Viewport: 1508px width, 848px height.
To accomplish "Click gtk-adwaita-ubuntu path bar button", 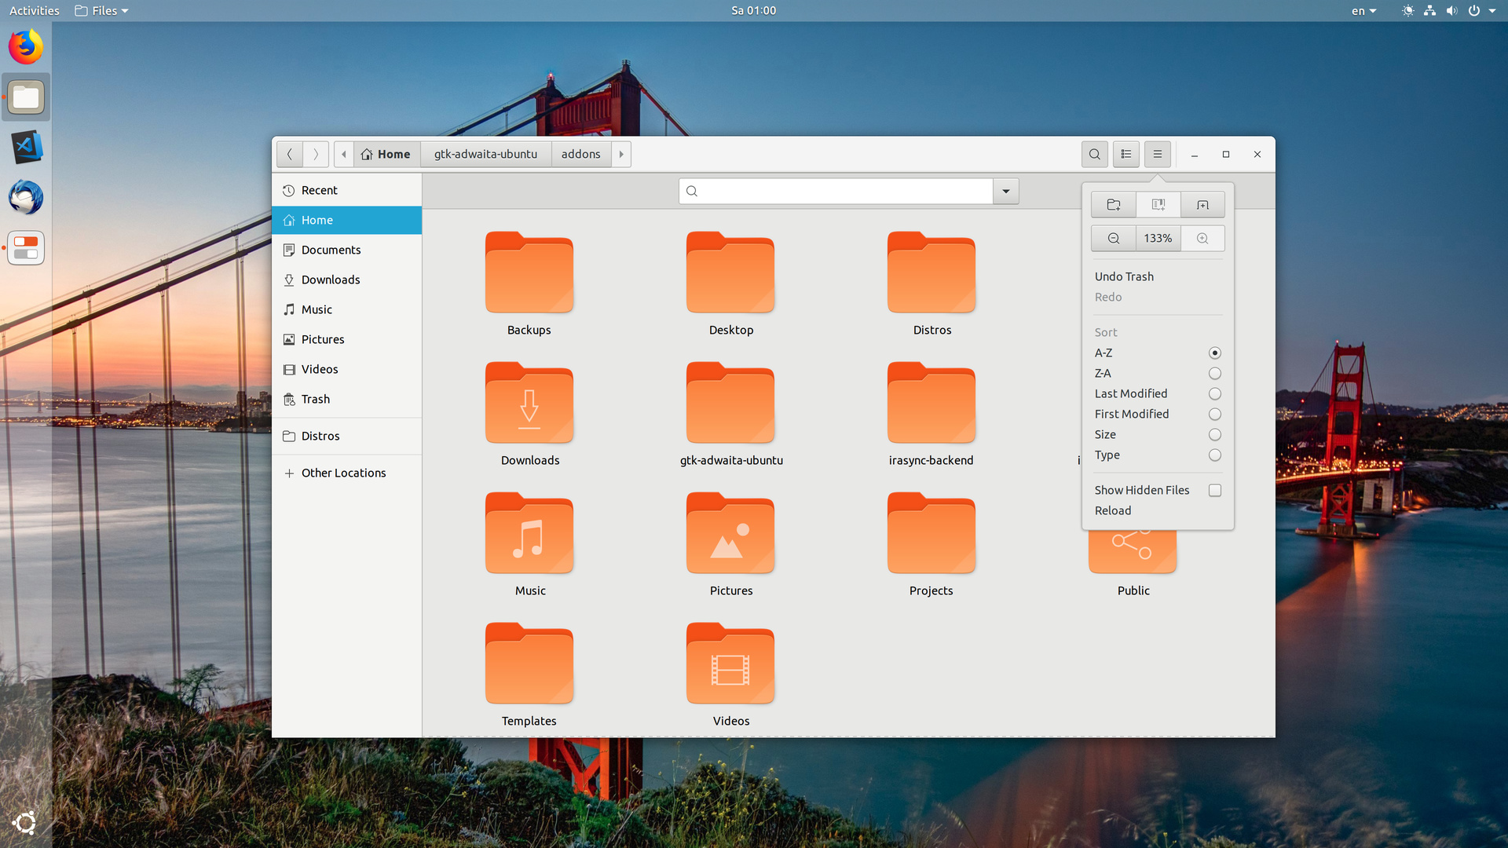I will click(x=485, y=155).
